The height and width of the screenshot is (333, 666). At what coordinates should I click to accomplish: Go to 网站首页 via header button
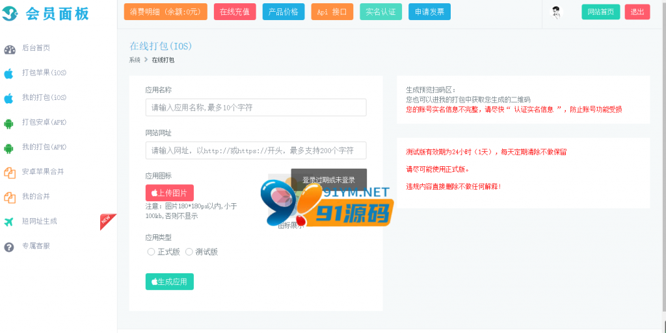point(600,12)
